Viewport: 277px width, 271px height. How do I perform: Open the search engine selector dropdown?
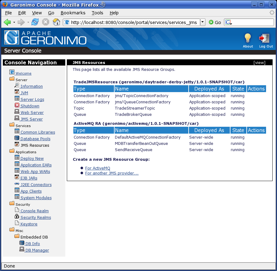[228, 22]
